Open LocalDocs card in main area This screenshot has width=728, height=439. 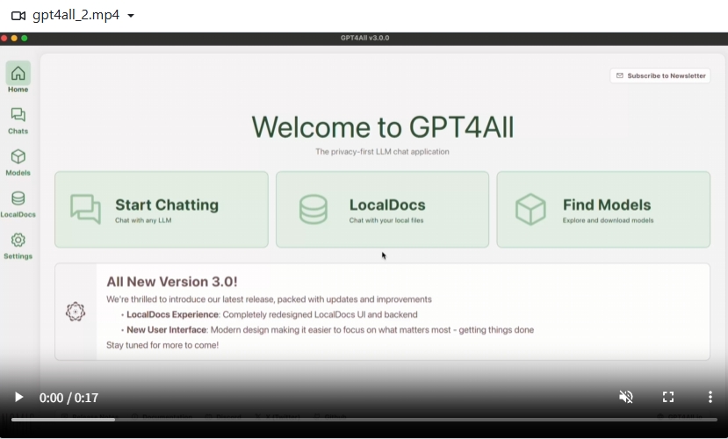point(383,209)
